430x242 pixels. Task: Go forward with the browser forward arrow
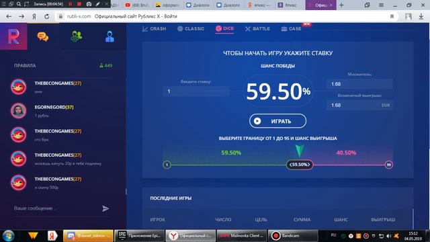click(21, 16)
